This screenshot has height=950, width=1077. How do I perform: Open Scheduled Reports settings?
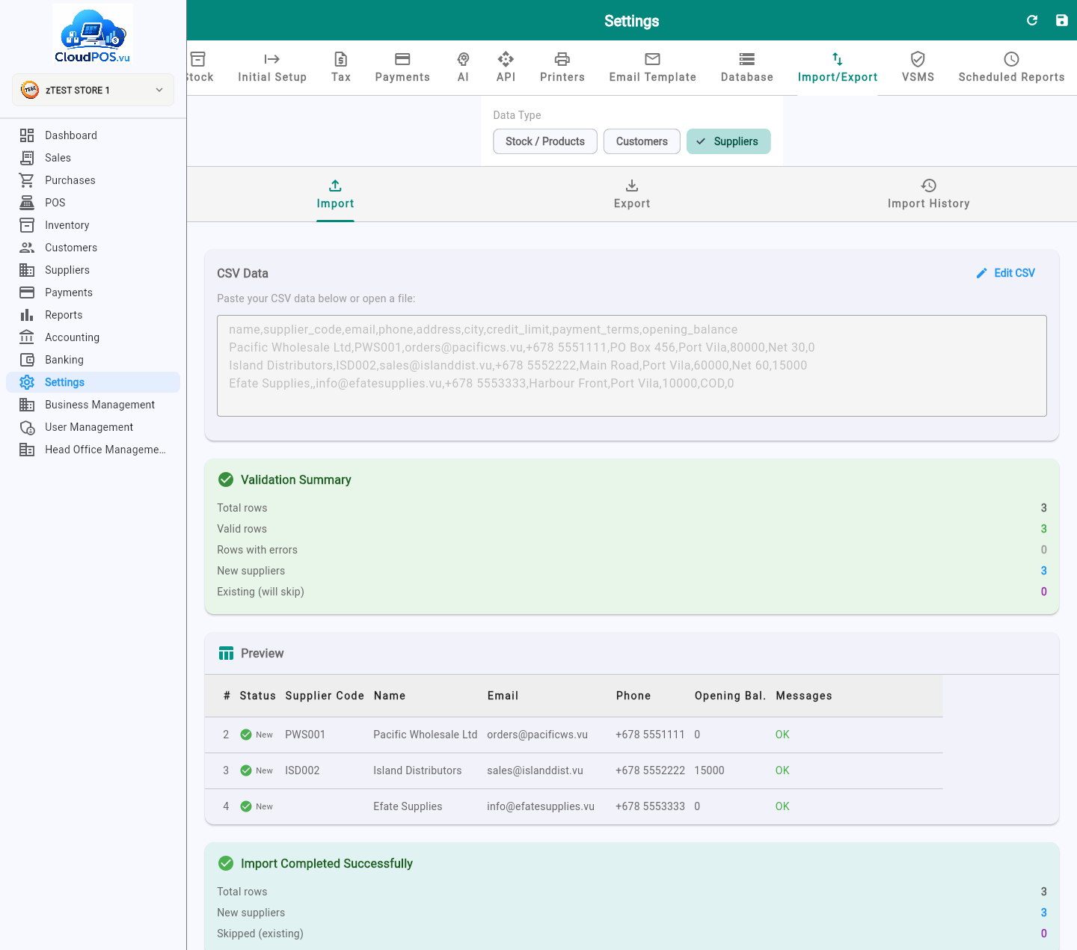[x=1011, y=67]
